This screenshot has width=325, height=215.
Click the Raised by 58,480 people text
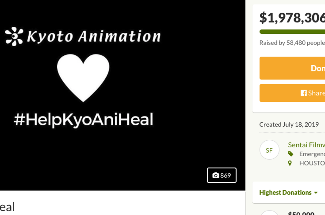click(292, 43)
